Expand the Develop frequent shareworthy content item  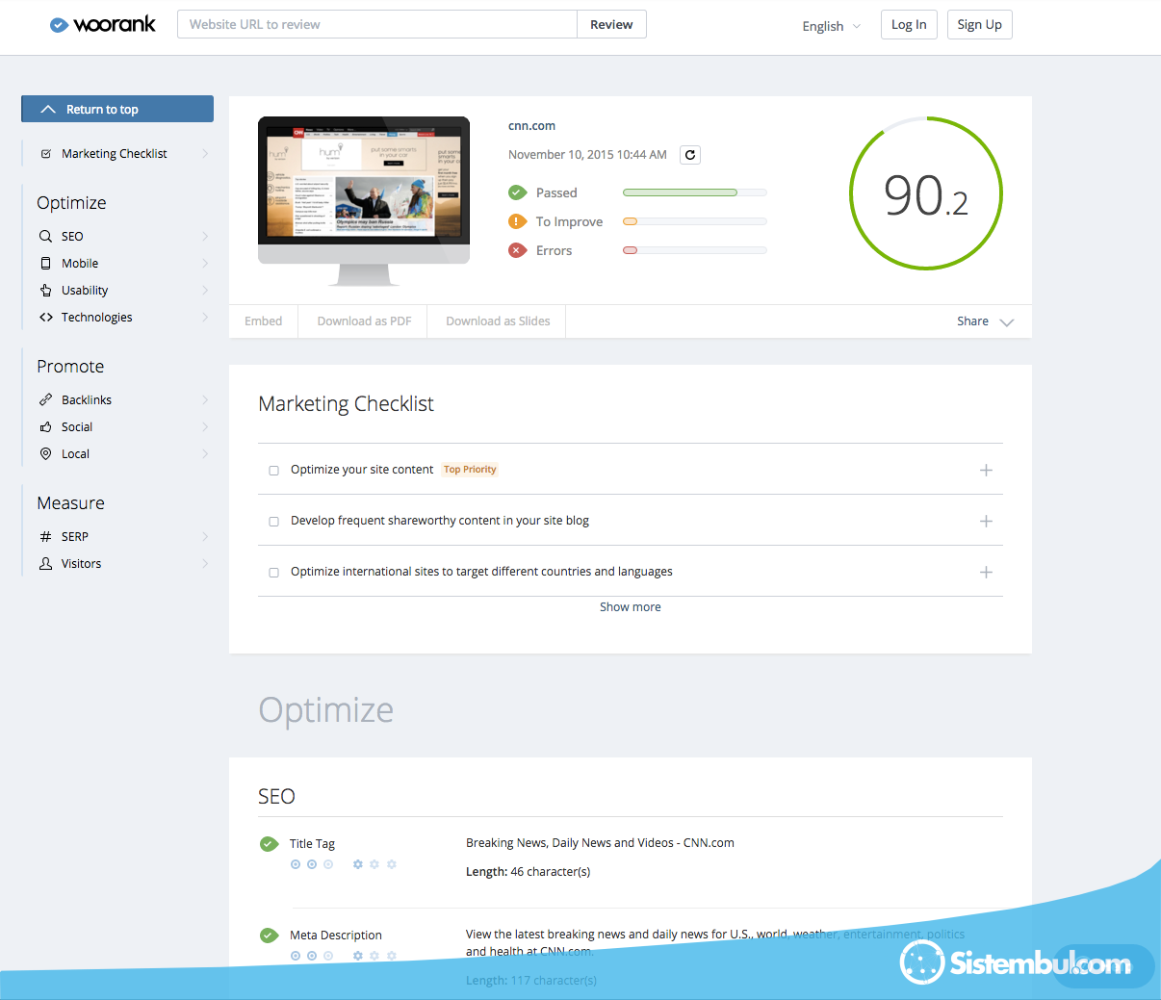(x=986, y=521)
